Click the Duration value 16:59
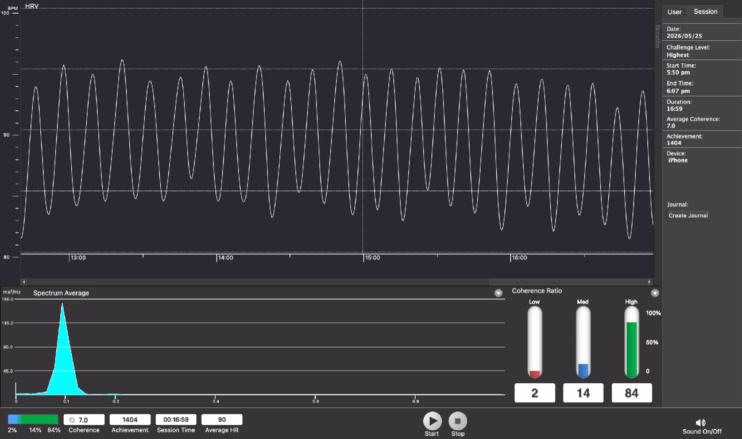Viewport: 742px width, 439px height. point(674,109)
